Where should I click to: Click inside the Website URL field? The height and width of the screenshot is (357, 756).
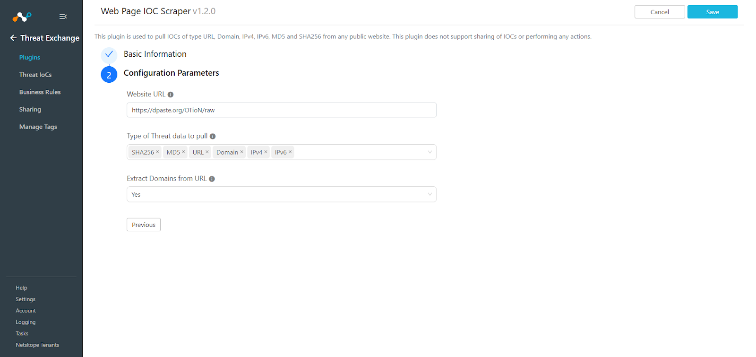tap(281, 110)
